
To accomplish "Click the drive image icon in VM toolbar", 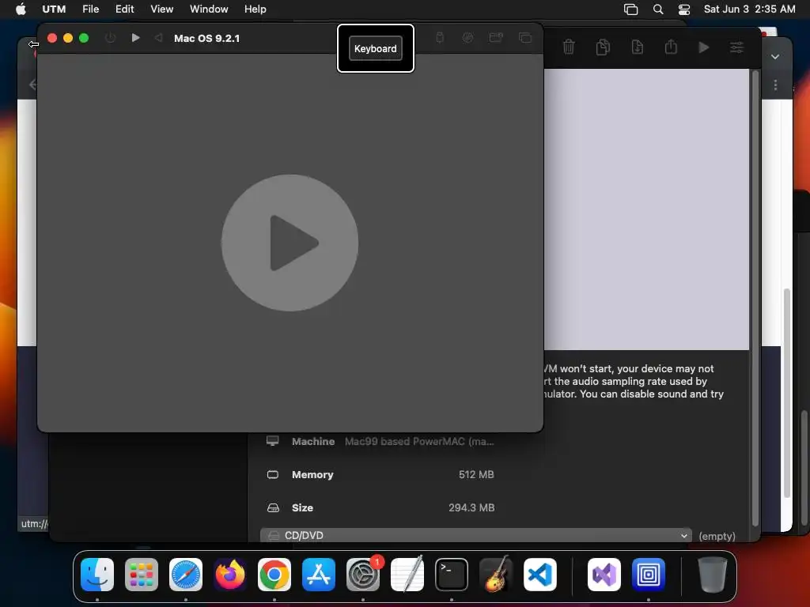I will (467, 37).
